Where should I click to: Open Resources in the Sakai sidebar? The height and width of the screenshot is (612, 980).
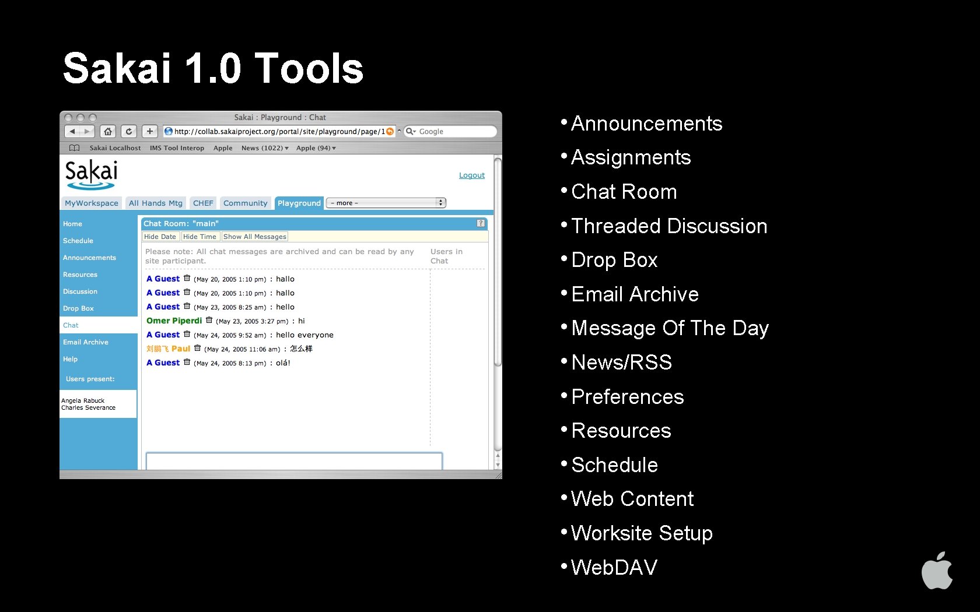[x=80, y=275]
